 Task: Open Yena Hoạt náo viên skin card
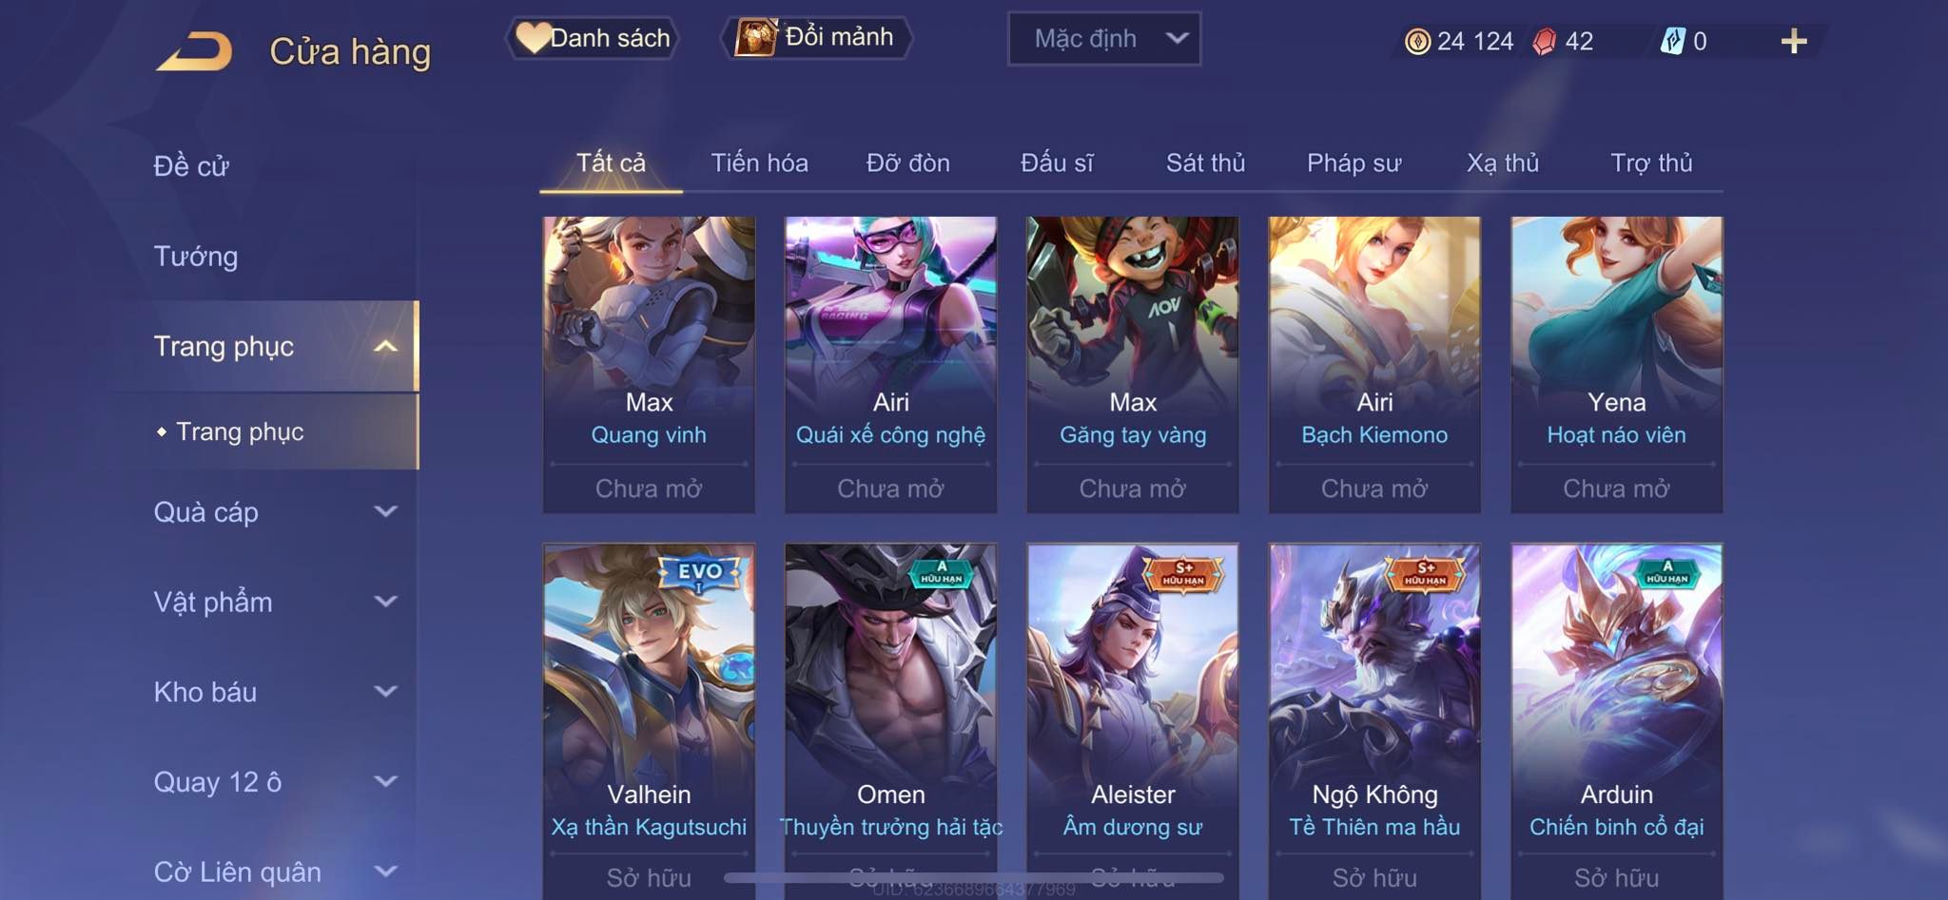pos(1616,365)
